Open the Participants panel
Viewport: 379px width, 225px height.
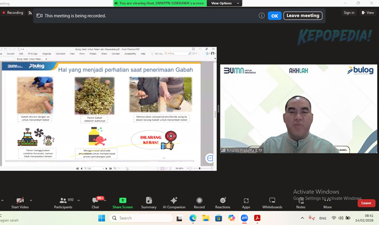63,201
